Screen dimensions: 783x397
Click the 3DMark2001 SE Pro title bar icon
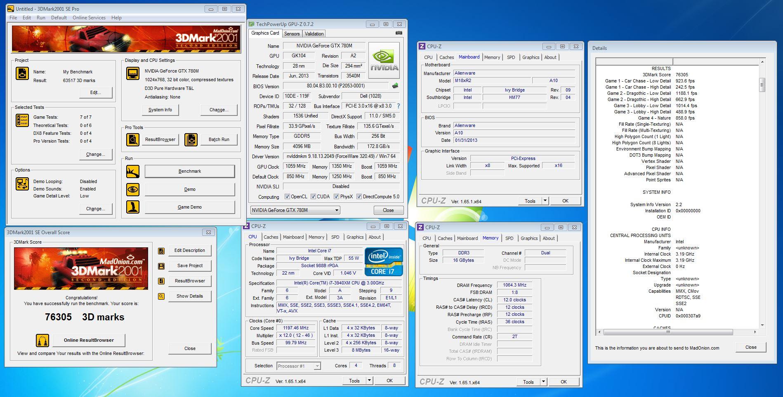pyautogui.click(x=11, y=9)
